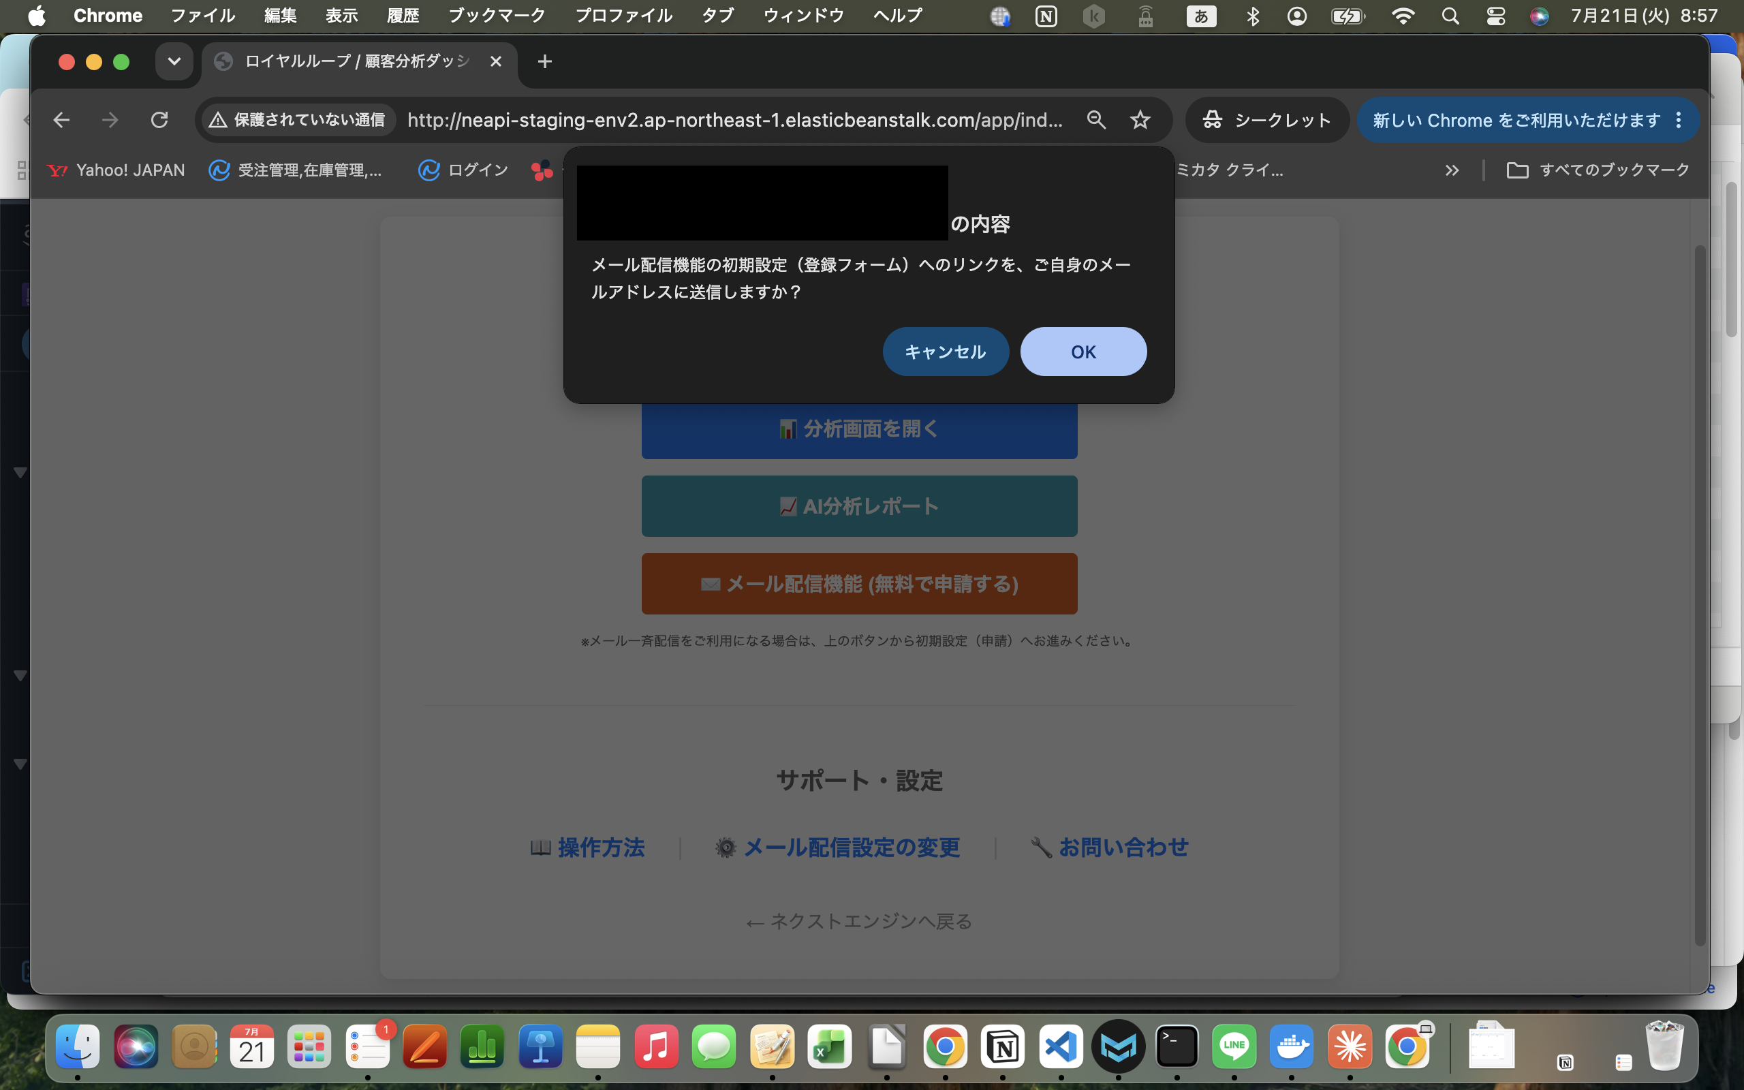Click the Wi-Fi status icon
The image size is (1744, 1090).
coord(1403,16)
